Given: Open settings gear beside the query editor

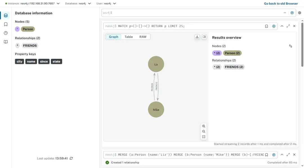Looking at the screenshot, I should [x=299, y=13].
